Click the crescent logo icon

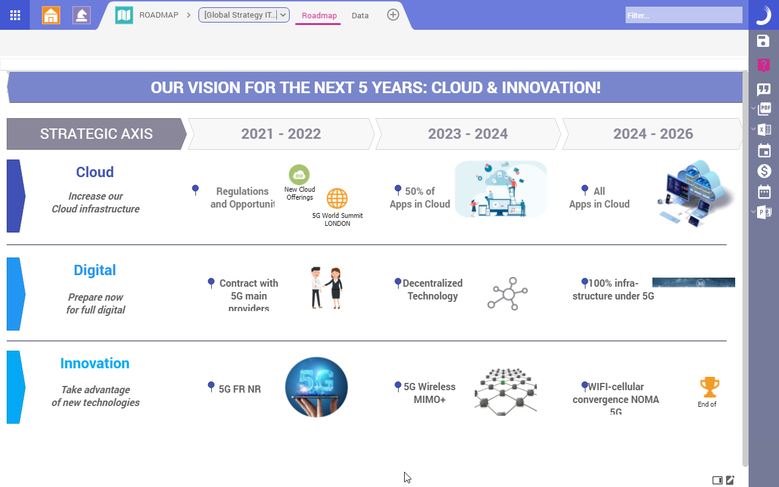764,15
